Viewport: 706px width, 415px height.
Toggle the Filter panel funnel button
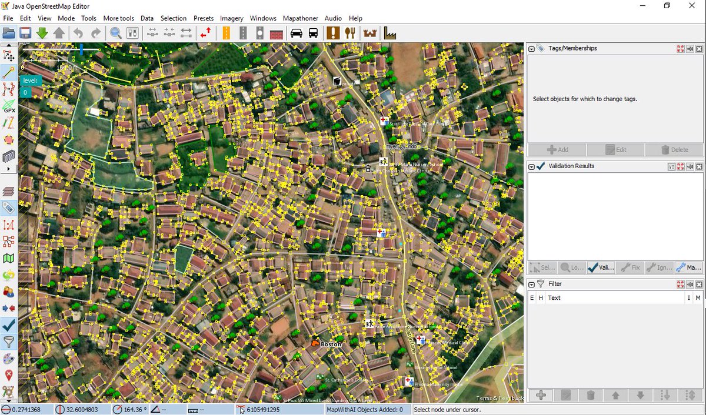[x=9, y=342]
